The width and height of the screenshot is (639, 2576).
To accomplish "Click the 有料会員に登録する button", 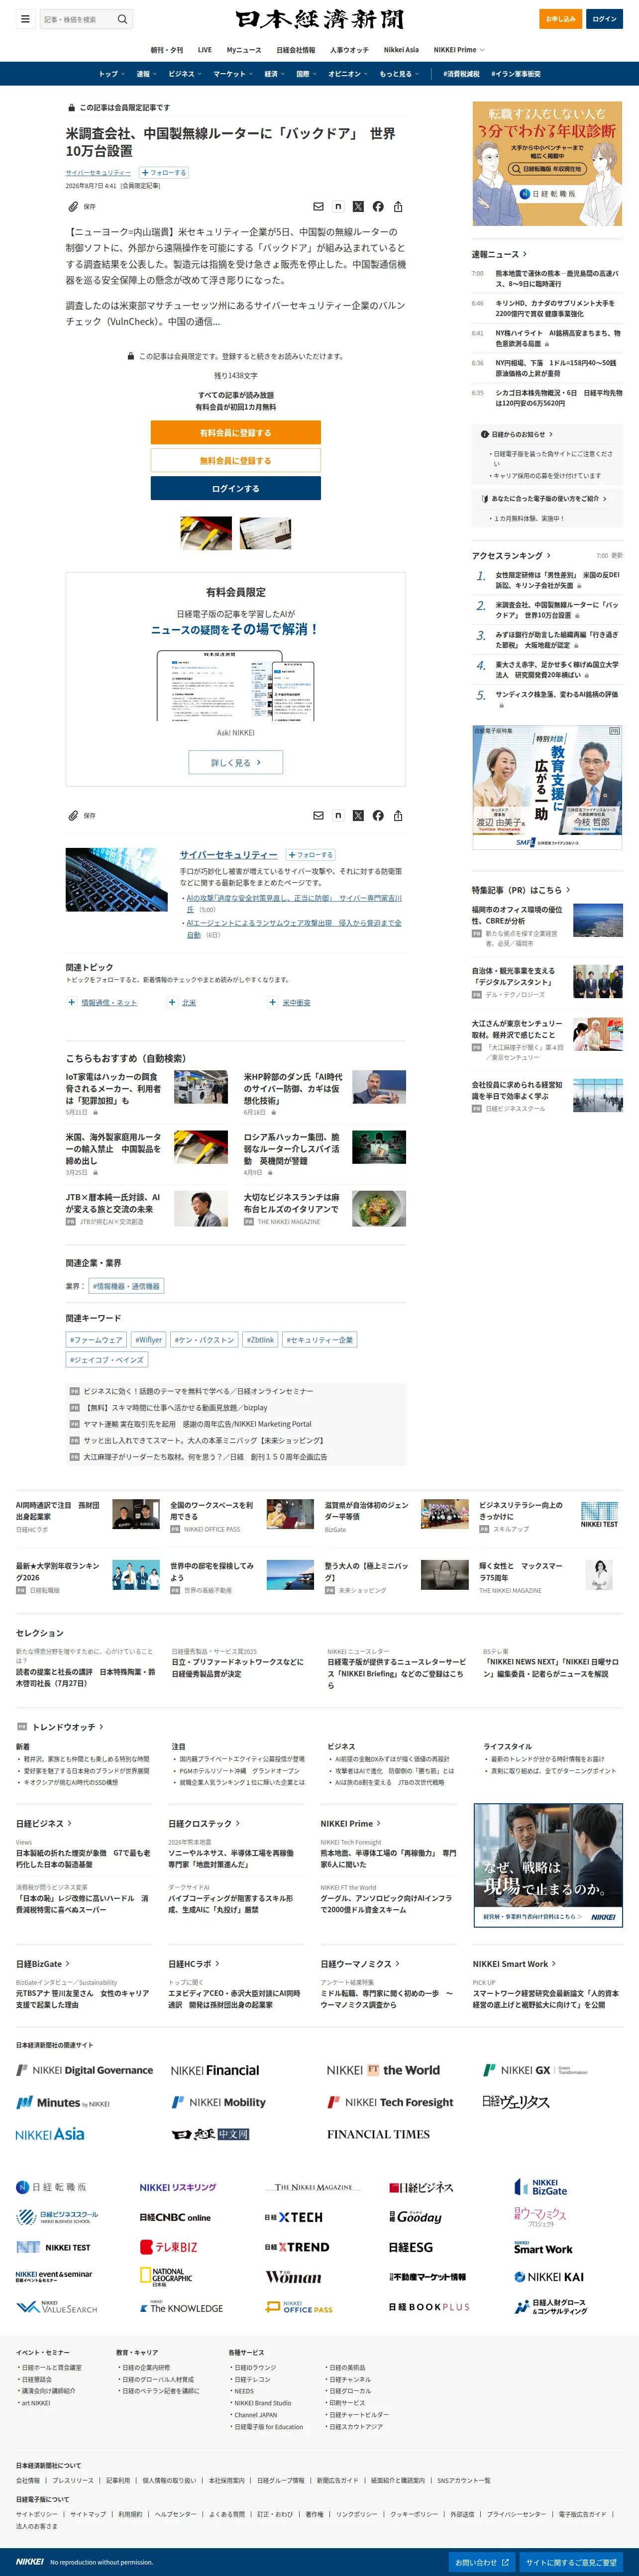I will [236, 432].
